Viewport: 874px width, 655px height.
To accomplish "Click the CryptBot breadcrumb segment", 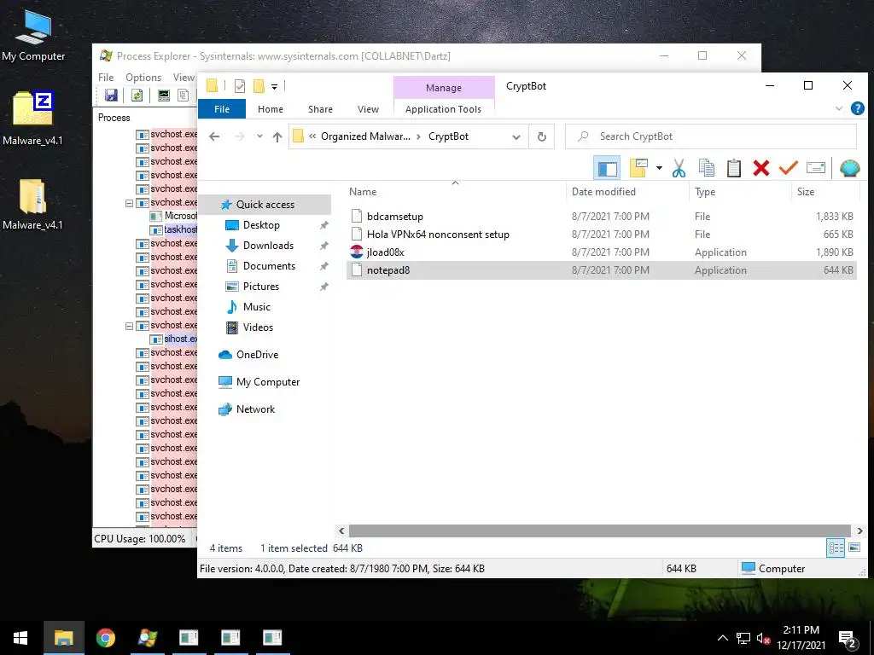I will tap(448, 136).
